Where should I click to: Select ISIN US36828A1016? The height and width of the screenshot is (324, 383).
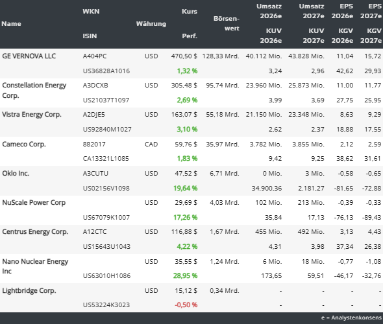tap(106, 71)
